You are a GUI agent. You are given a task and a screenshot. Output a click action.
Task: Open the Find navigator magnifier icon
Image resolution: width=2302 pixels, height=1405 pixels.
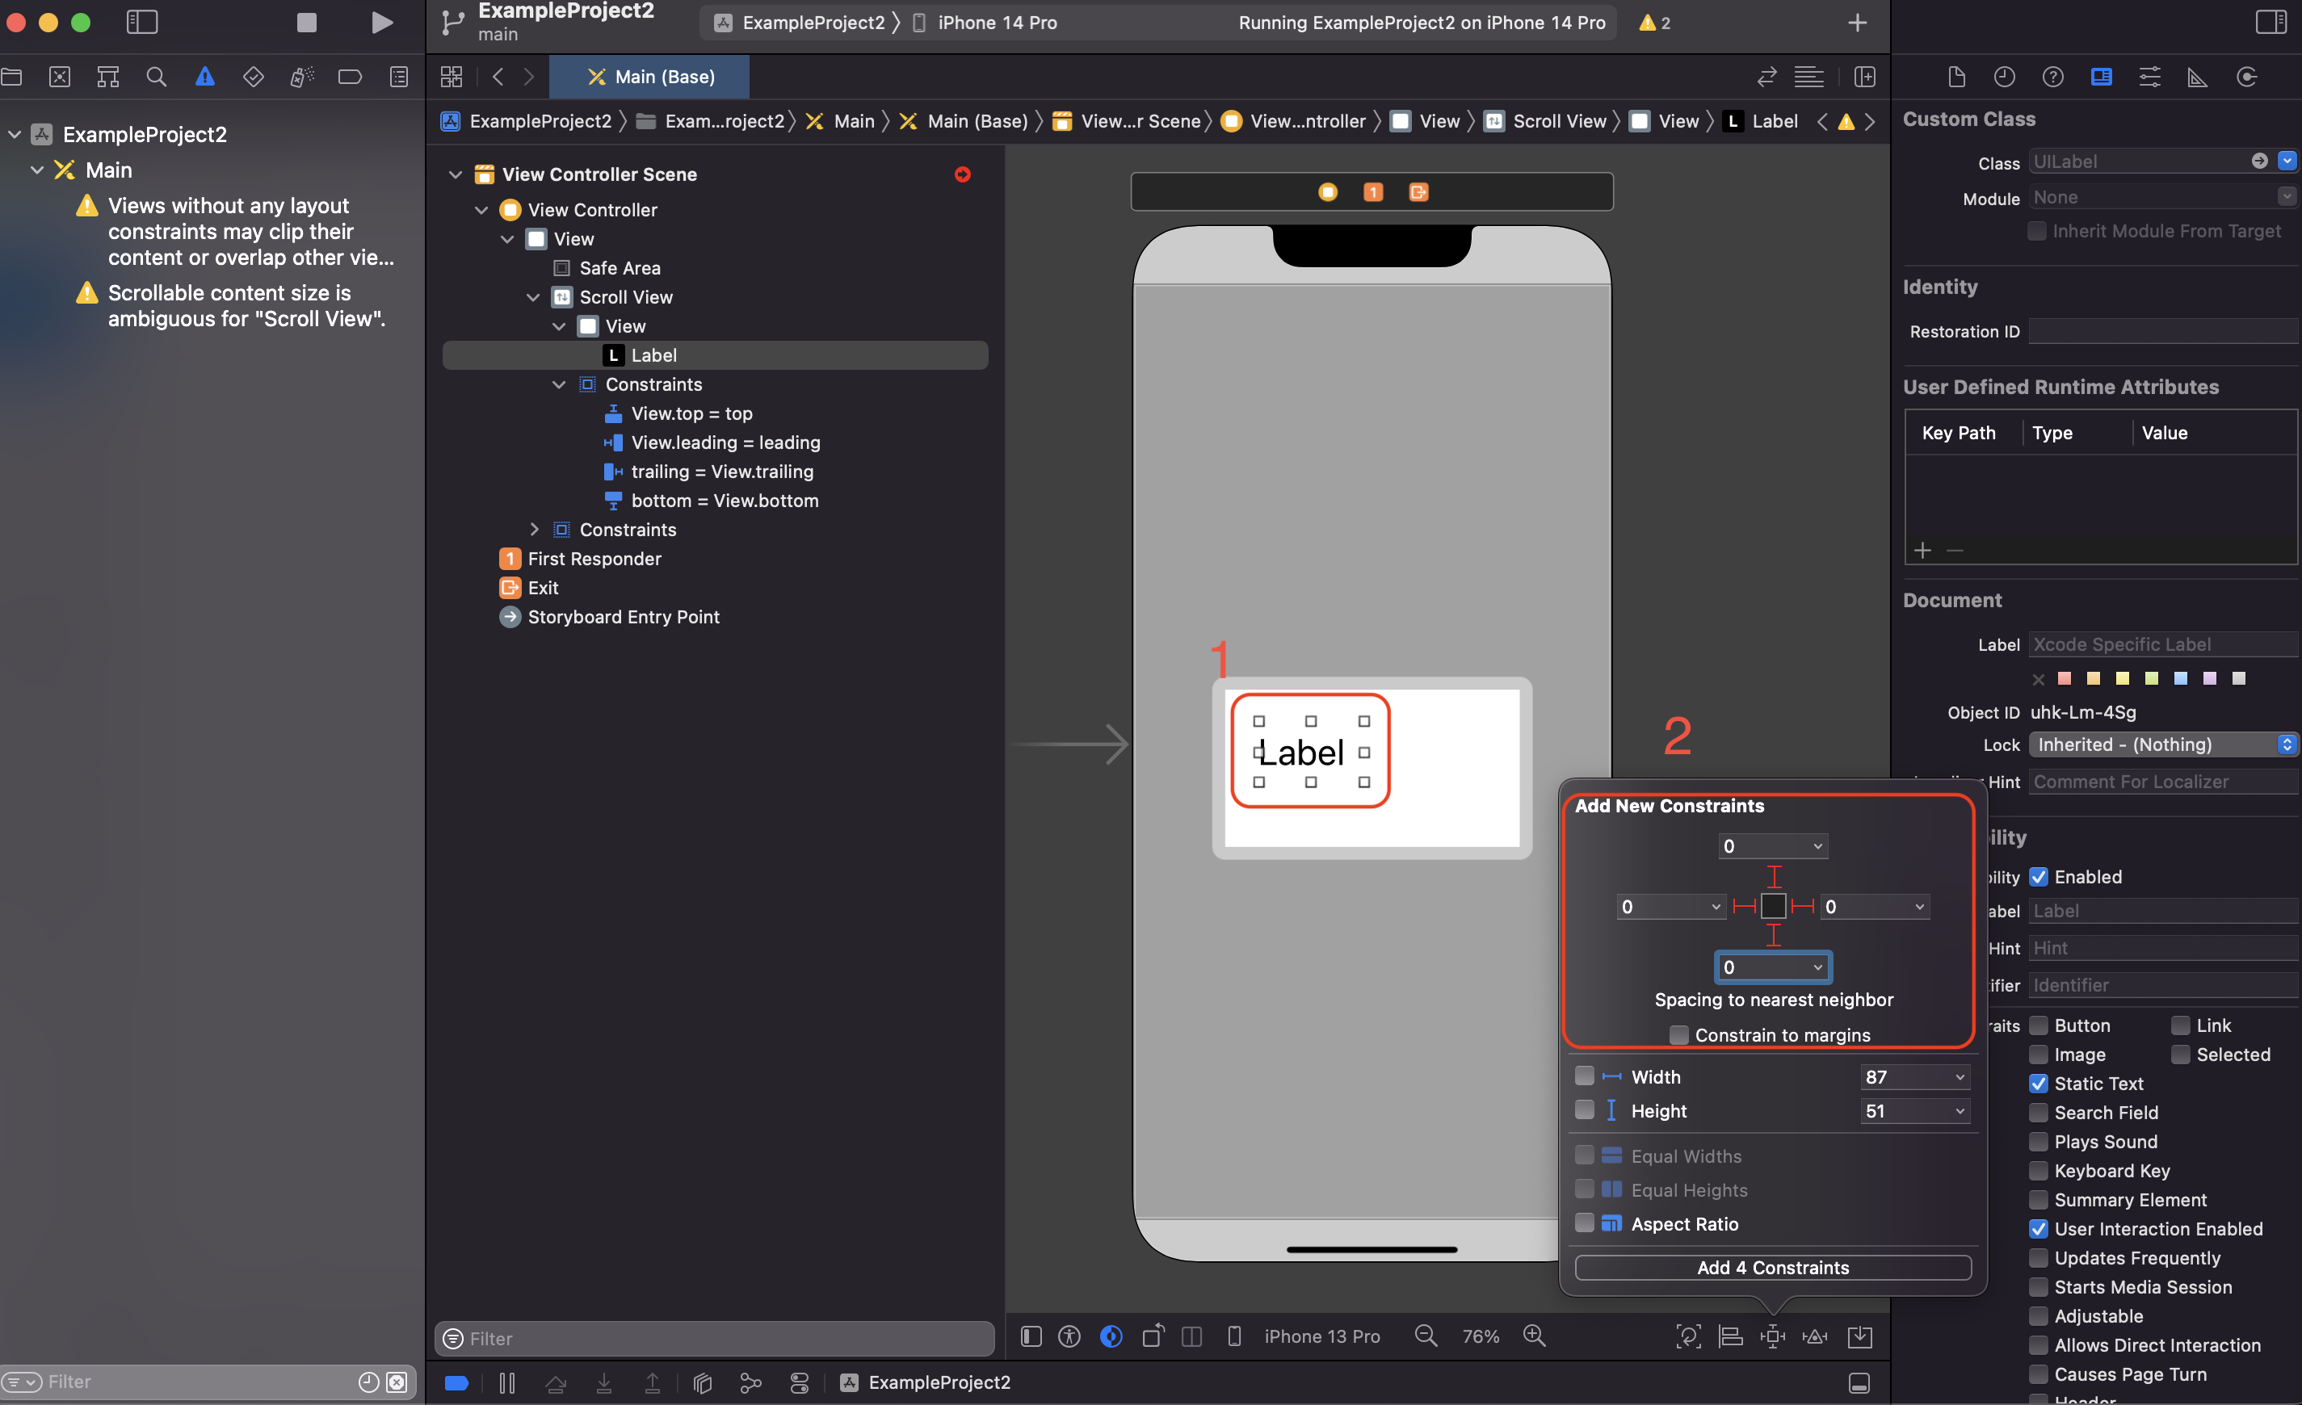pyautogui.click(x=156, y=77)
